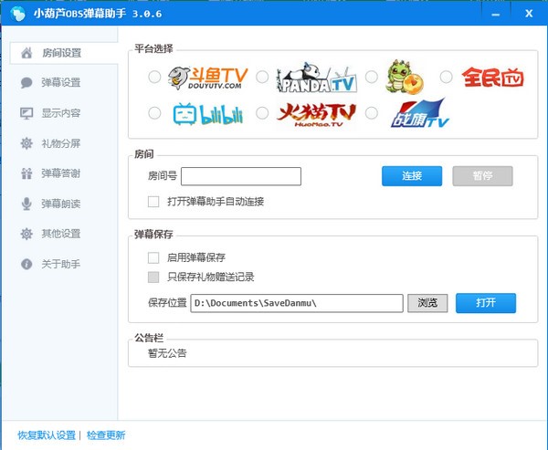This screenshot has width=548, height=450.
Task: Toggle 只保存礼物赠送记录 checkbox
Action: [x=153, y=277]
